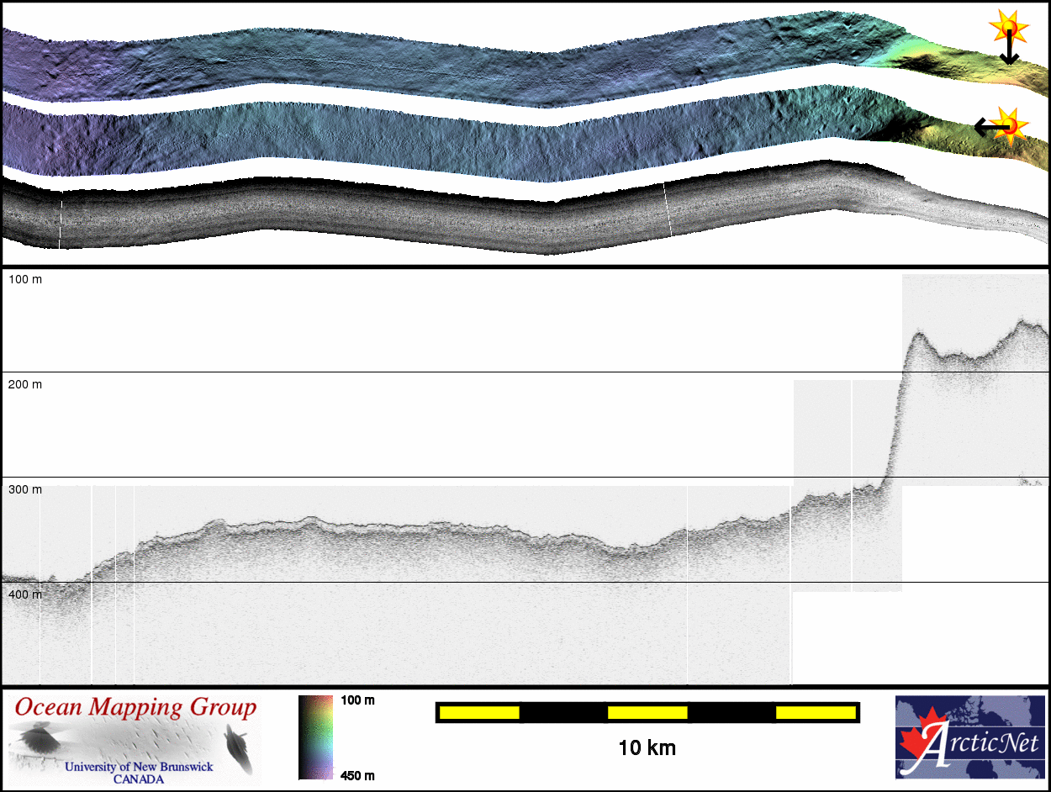Select the grayscale backscatter strip
1051x792 pixels.
pos(504,219)
